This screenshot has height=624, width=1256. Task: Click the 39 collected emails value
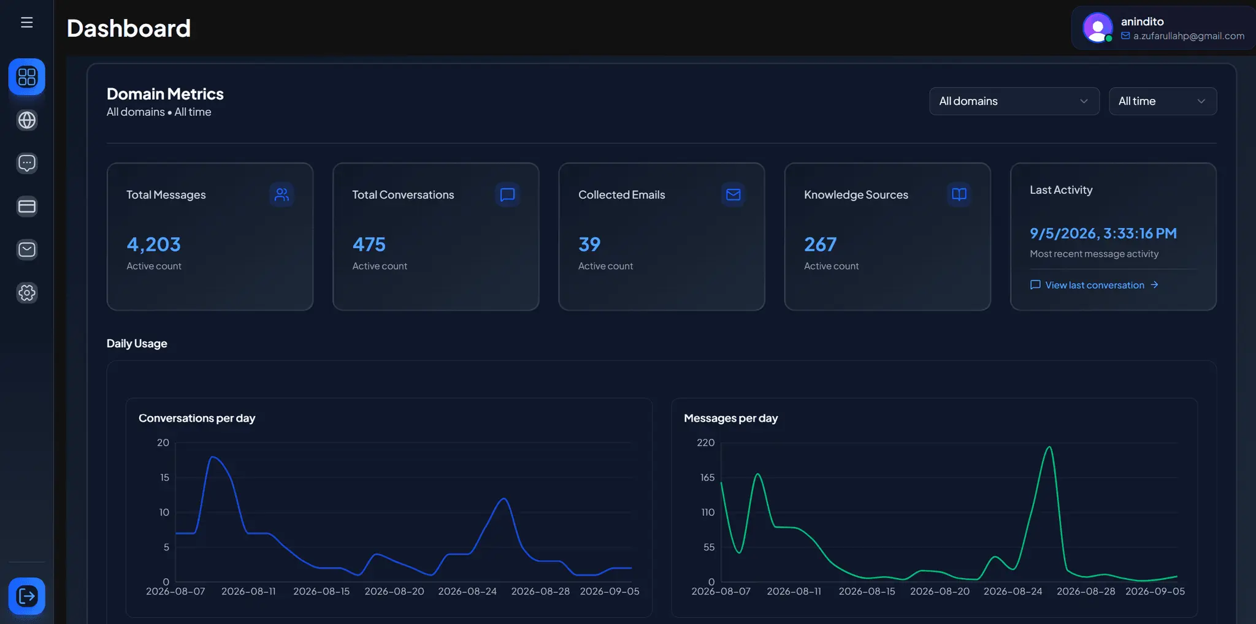tap(589, 245)
